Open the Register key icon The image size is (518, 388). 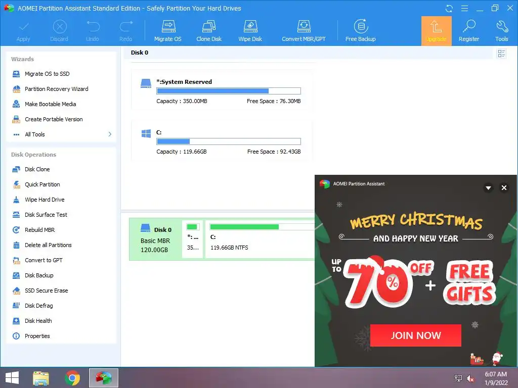pyautogui.click(x=469, y=31)
